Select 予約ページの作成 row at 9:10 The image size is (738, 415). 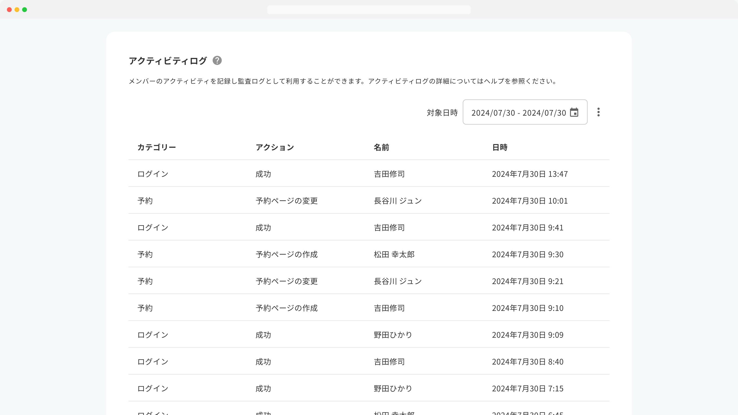click(x=369, y=308)
